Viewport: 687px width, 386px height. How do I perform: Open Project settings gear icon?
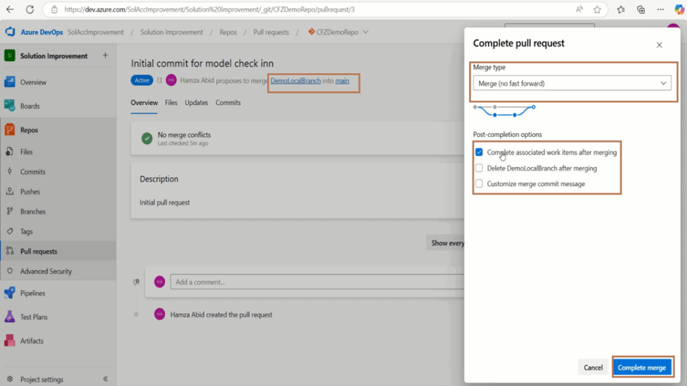coord(9,379)
